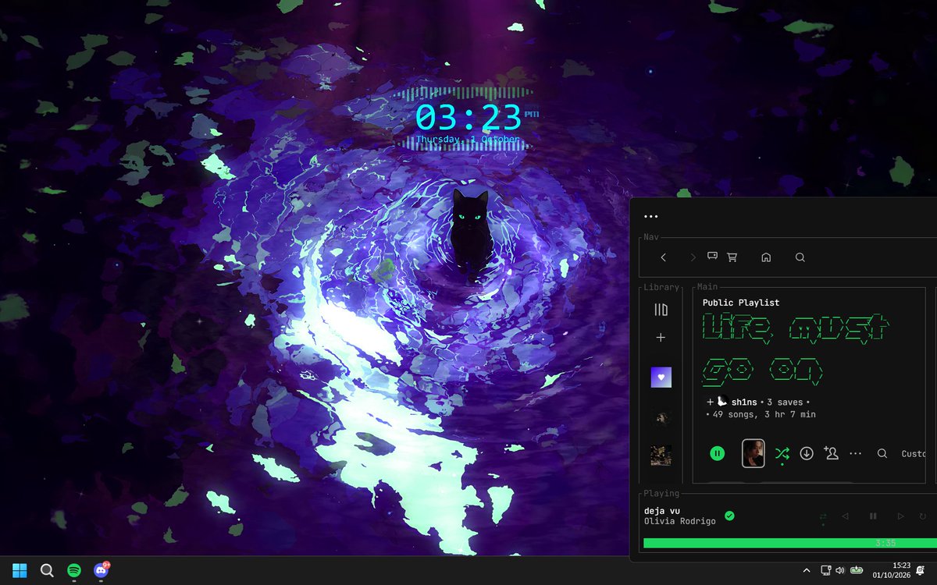Open the taskbar clock and date

click(x=892, y=570)
